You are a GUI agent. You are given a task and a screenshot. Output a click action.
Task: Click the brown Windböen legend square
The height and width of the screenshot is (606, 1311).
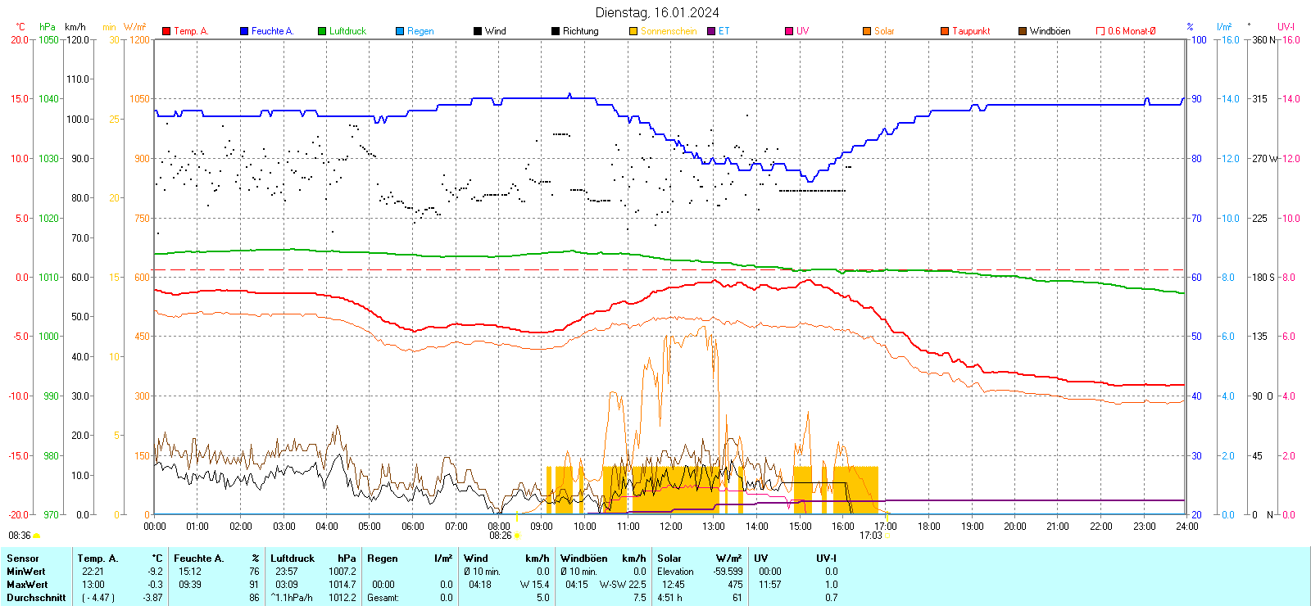click(1023, 31)
